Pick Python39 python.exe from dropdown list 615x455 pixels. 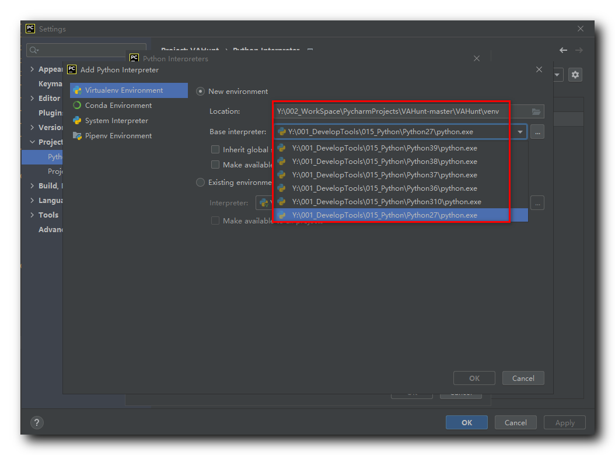[400, 148]
